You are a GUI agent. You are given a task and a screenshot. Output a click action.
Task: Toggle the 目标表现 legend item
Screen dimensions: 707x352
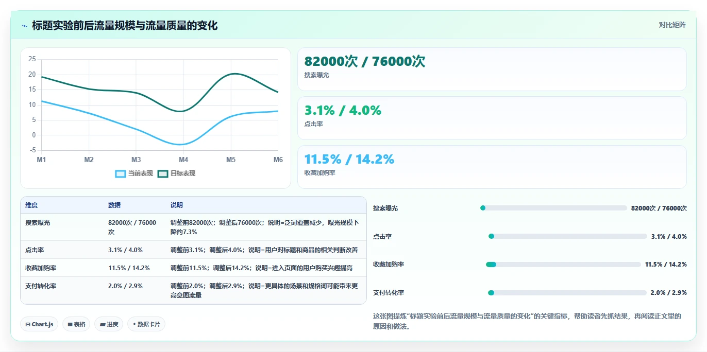pyautogui.click(x=177, y=173)
